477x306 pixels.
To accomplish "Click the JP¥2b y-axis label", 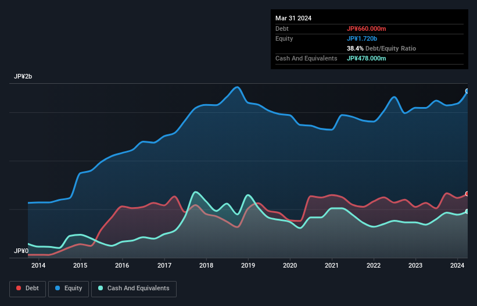I will [x=23, y=76].
